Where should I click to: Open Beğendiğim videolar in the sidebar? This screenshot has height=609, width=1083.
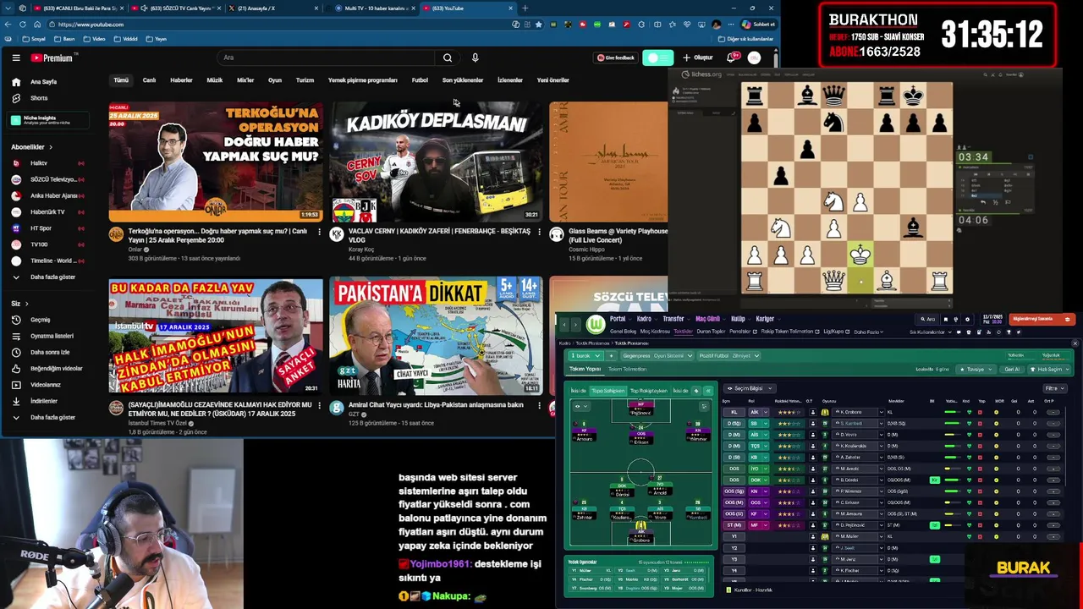(x=56, y=368)
